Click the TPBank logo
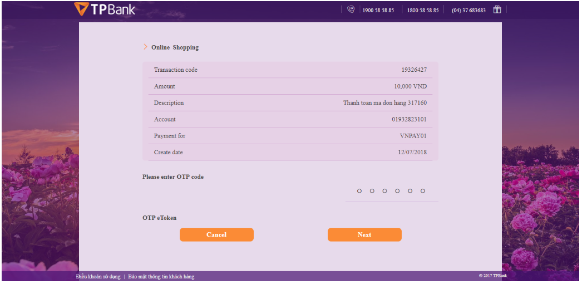 click(105, 9)
